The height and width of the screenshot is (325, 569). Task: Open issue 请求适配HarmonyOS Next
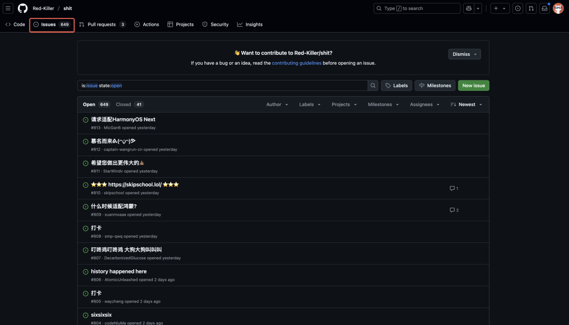[123, 119]
